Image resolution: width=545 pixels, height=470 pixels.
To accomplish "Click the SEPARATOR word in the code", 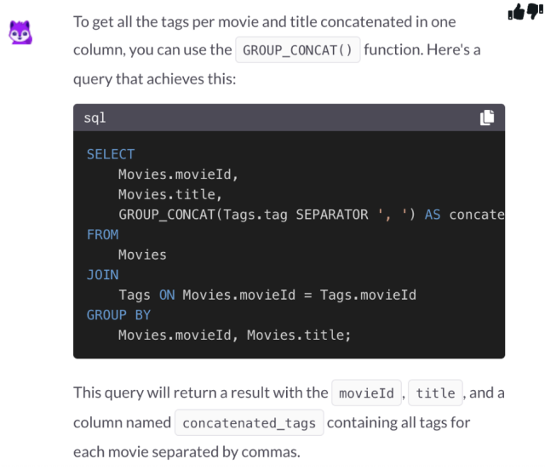I will [332, 215].
